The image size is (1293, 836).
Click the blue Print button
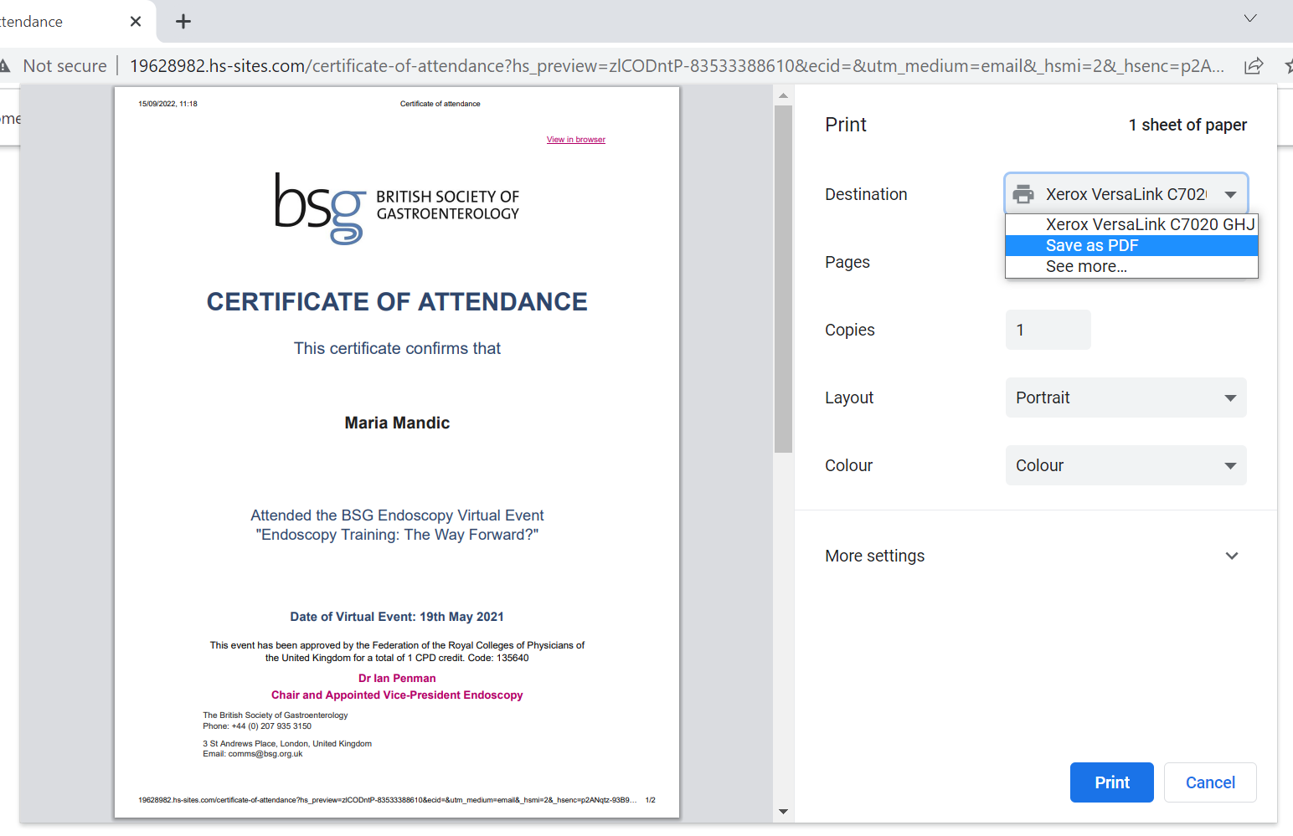tap(1111, 782)
